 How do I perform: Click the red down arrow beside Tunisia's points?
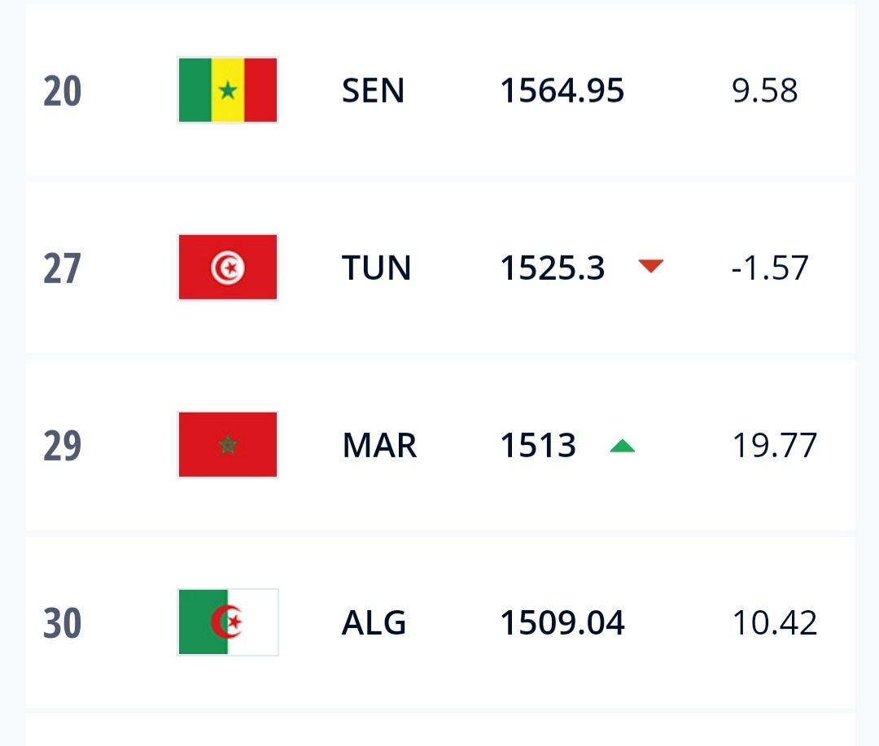[x=651, y=266]
